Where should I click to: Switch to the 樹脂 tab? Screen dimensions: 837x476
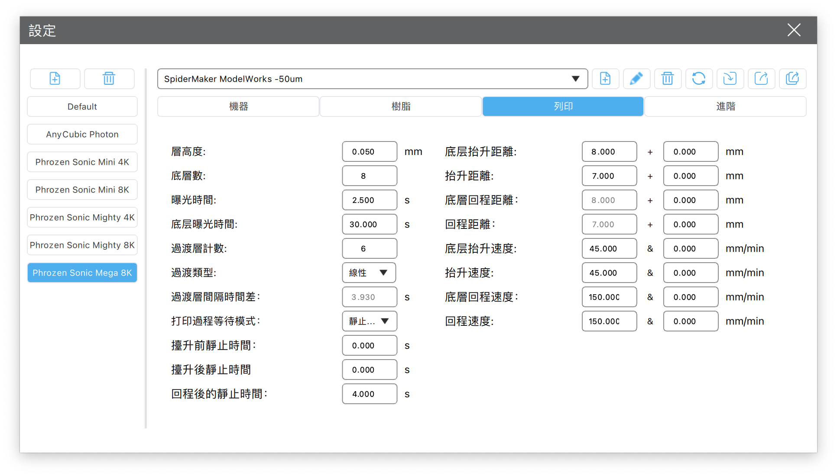click(x=401, y=106)
